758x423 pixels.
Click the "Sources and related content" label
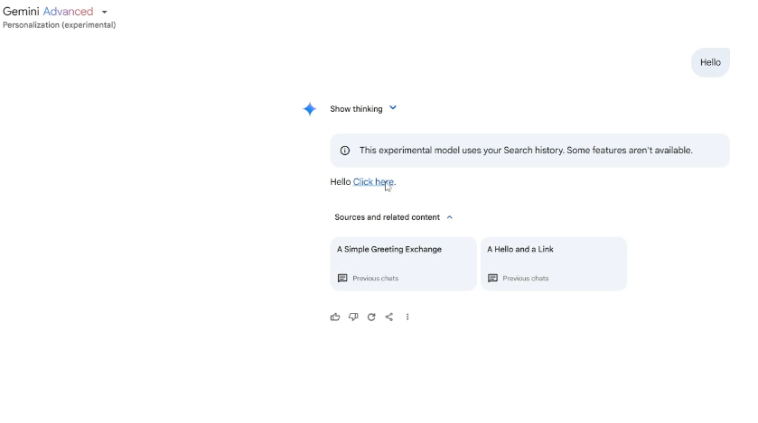387,217
